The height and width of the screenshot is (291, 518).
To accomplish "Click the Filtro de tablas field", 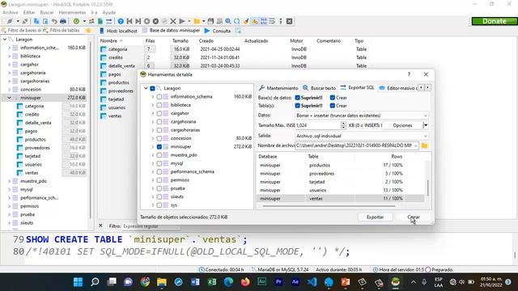I will click(x=65, y=31).
